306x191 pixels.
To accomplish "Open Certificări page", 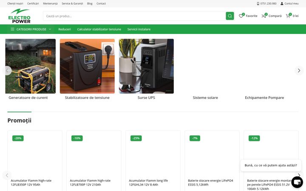I will [x=33, y=3].
